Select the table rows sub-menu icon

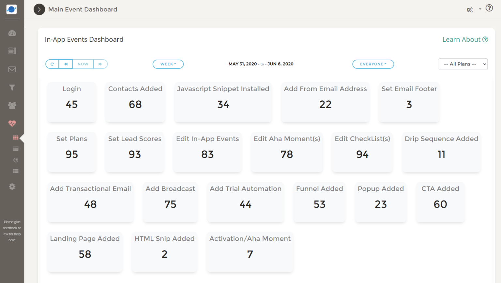click(x=16, y=171)
